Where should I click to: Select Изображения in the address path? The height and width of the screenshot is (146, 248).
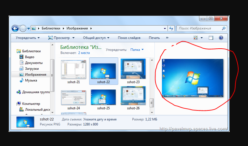pos(77,28)
